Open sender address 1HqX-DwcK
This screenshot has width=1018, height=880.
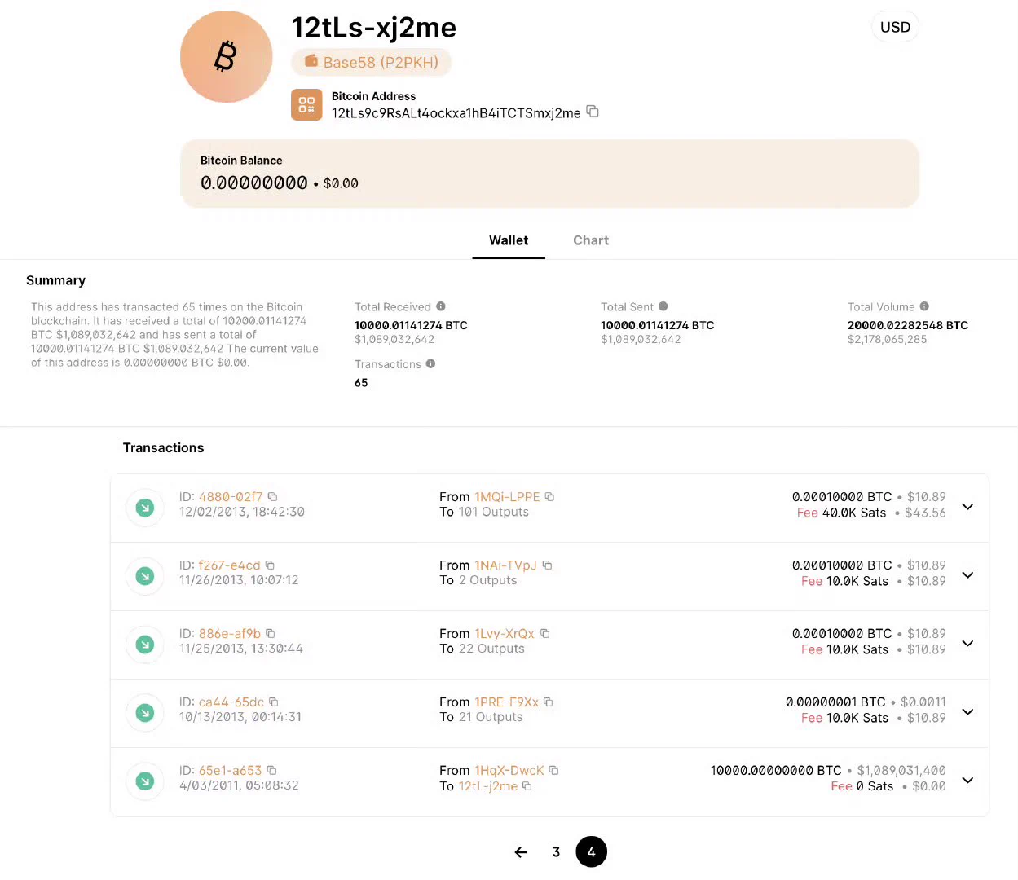coord(509,770)
